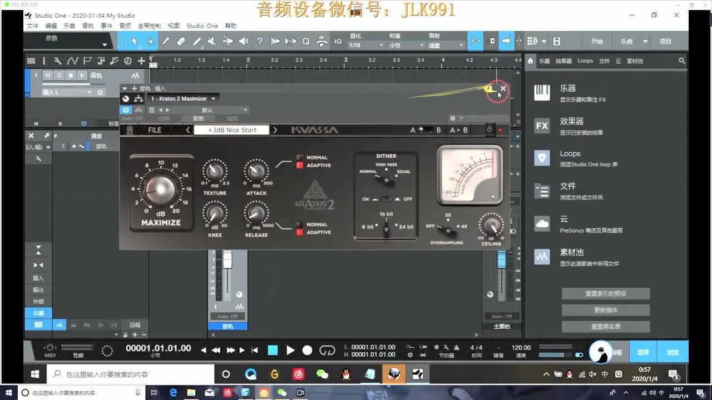
Task: Adjust the MAXIMIZE knob
Action: tap(161, 189)
